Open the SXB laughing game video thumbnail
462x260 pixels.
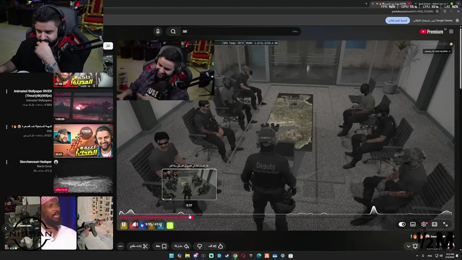tap(83, 141)
